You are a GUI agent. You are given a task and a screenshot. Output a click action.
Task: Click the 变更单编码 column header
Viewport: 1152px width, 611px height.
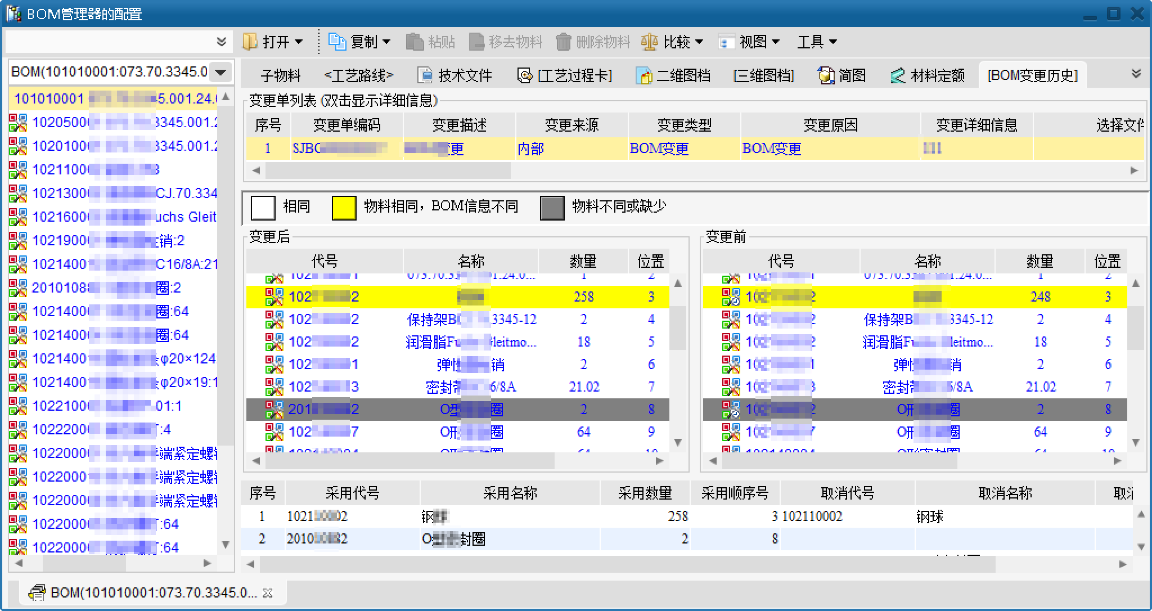coord(346,125)
